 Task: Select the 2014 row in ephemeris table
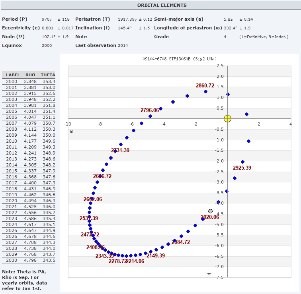(x=29, y=165)
